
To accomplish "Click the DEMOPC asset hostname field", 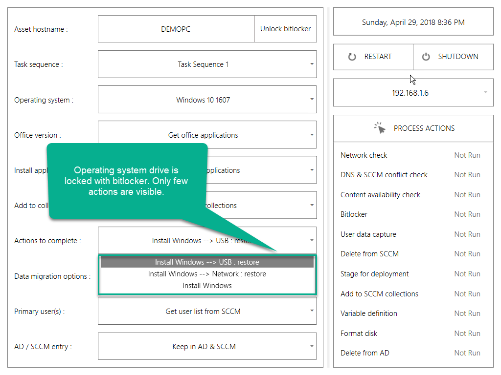I will pos(176,29).
